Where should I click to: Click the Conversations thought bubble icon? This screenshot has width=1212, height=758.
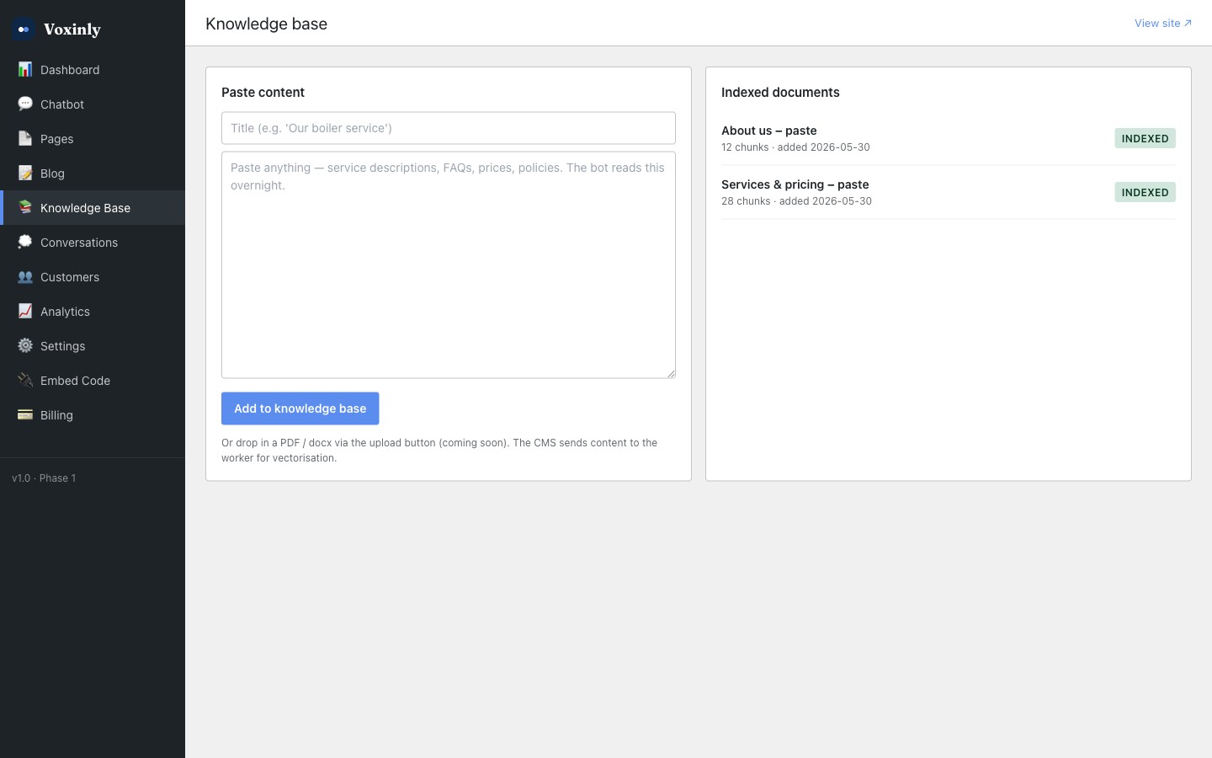(x=25, y=242)
